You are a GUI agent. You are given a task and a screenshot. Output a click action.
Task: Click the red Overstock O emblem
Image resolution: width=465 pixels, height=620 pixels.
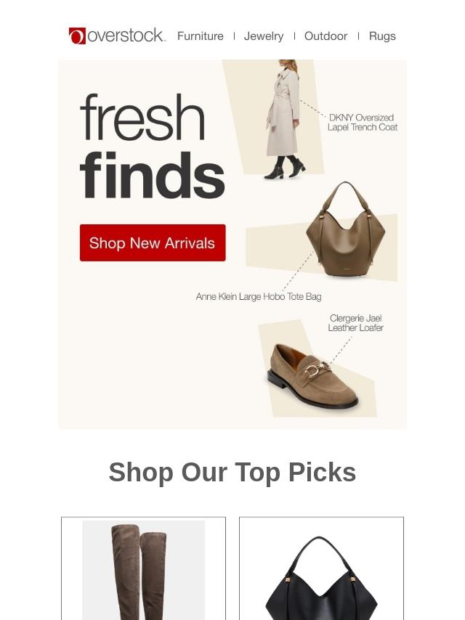[x=77, y=36]
